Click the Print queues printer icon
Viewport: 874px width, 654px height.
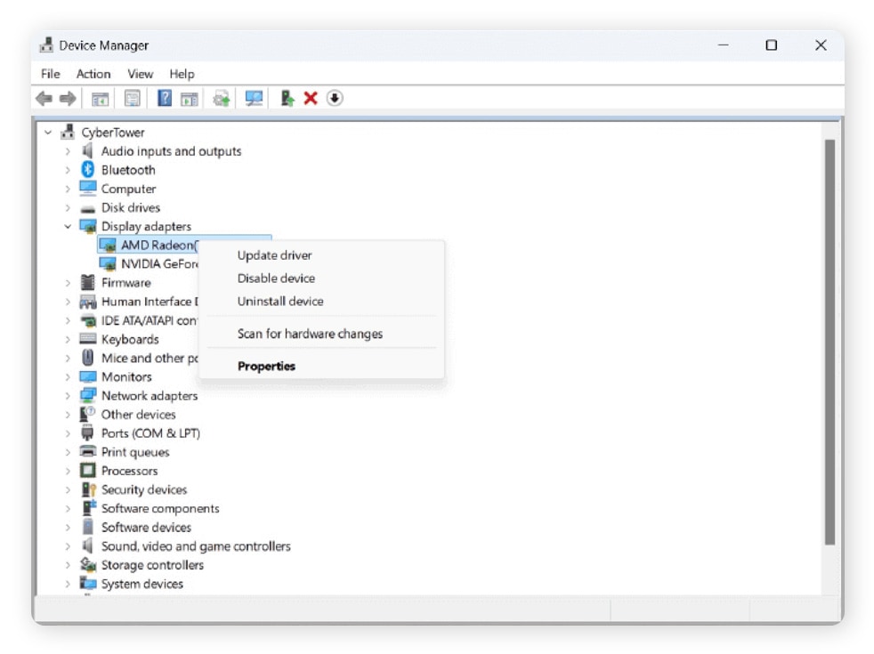point(87,451)
